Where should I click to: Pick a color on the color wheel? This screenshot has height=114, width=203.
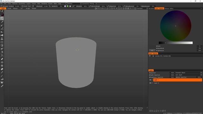pos(176,26)
